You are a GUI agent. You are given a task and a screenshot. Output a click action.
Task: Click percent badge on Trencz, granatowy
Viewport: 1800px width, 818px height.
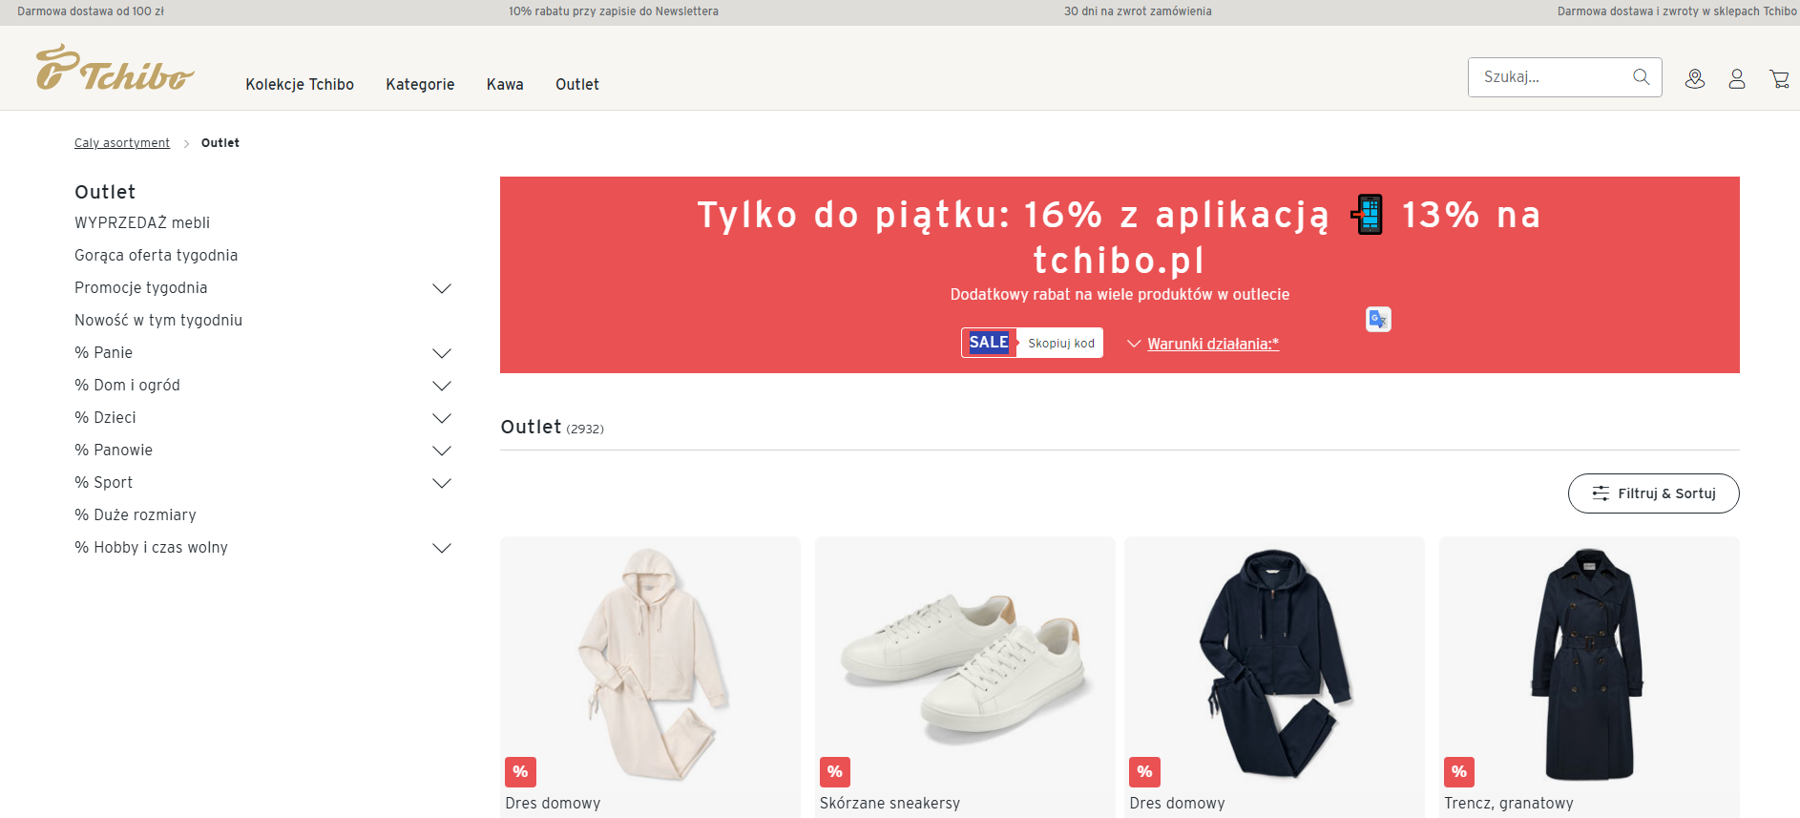tap(1459, 771)
